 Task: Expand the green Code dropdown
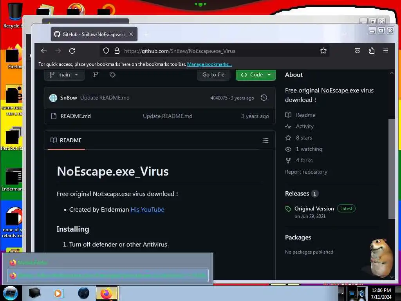click(x=255, y=75)
